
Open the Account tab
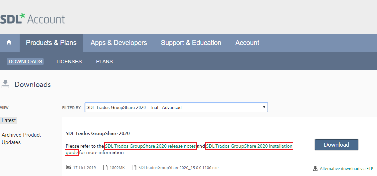pos(247,43)
